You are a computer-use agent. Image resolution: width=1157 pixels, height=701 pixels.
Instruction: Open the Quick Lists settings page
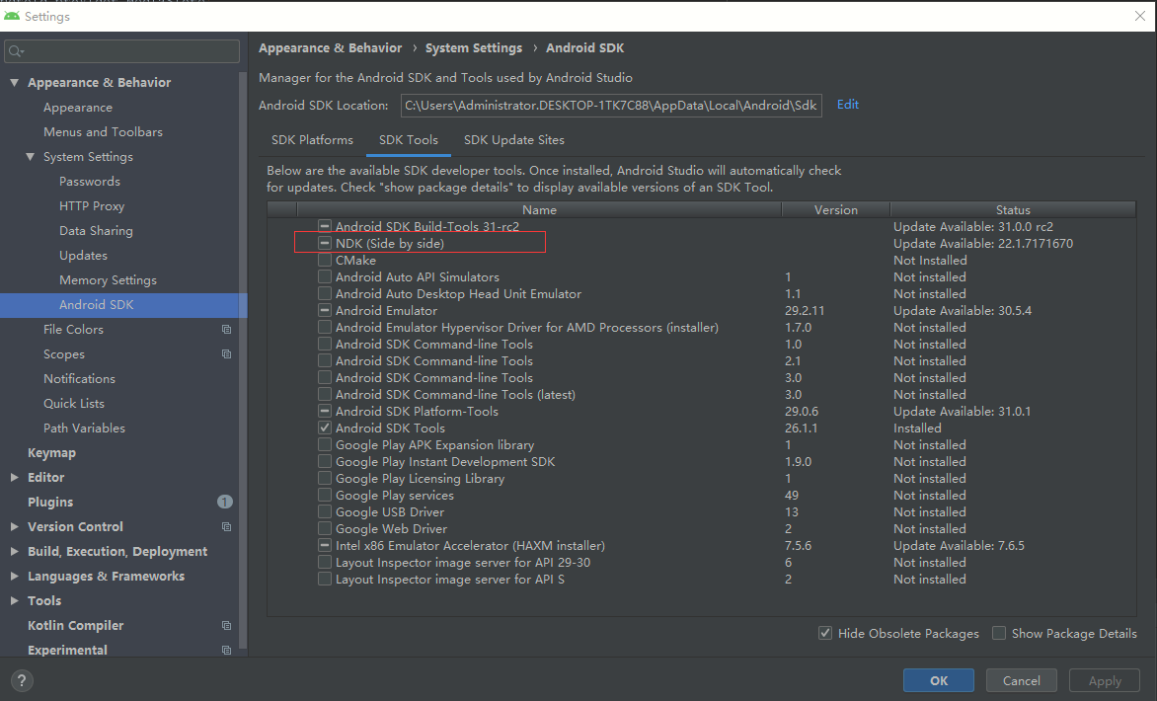[x=74, y=404]
